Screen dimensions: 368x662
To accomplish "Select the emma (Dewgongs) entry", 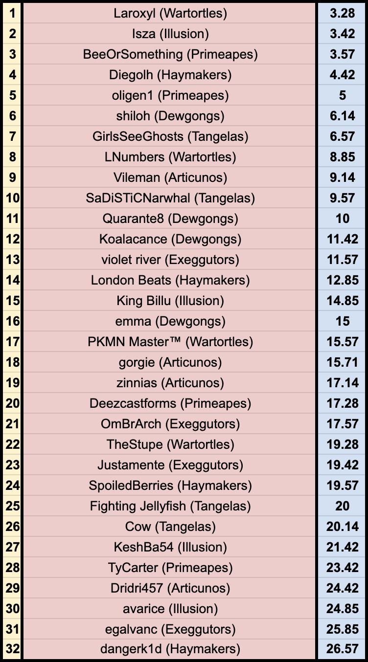I will (x=170, y=321).
